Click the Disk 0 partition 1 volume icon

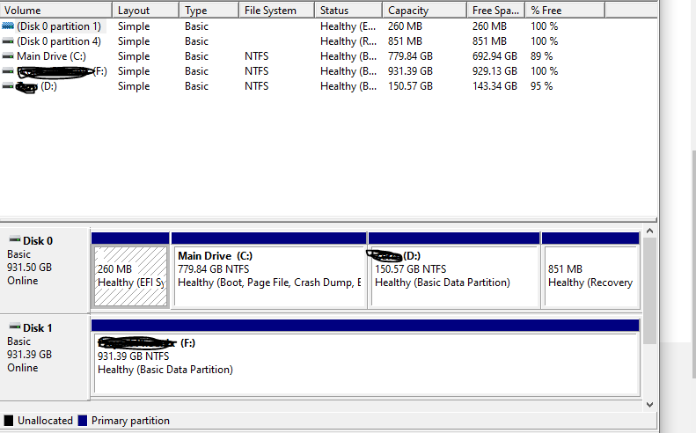pos(8,26)
